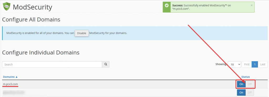Click the ModSecurity shield logo icon
The width and height of the screenshot is (269, 97).
point(7,7)
